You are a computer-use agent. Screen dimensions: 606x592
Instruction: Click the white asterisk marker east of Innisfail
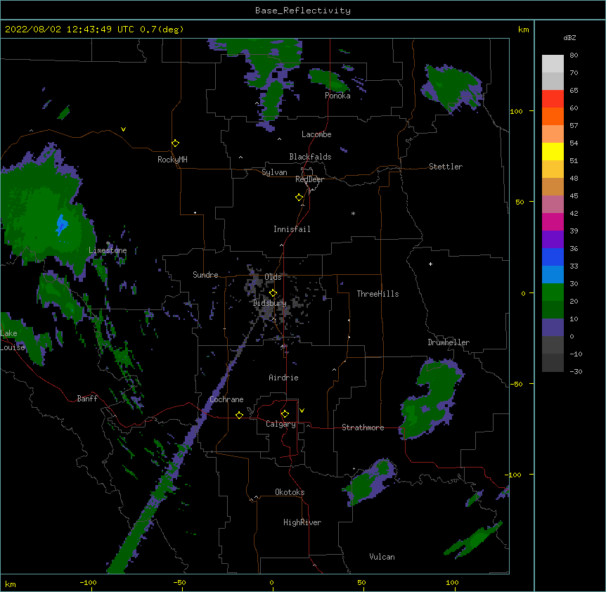click(x=353, y=213)
